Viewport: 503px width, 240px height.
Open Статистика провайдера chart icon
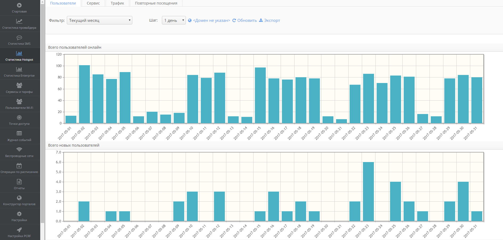pyautogui.click(x=19, y=21)
